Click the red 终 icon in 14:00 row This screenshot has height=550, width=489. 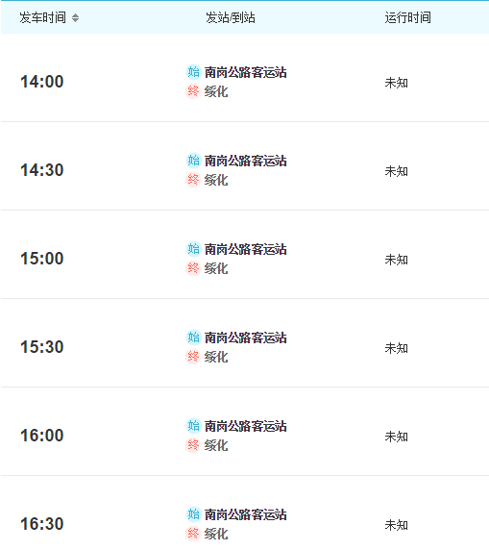[193, 91]
